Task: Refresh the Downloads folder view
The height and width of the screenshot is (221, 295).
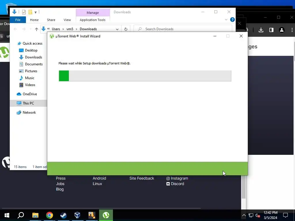Action: point(126,29)
